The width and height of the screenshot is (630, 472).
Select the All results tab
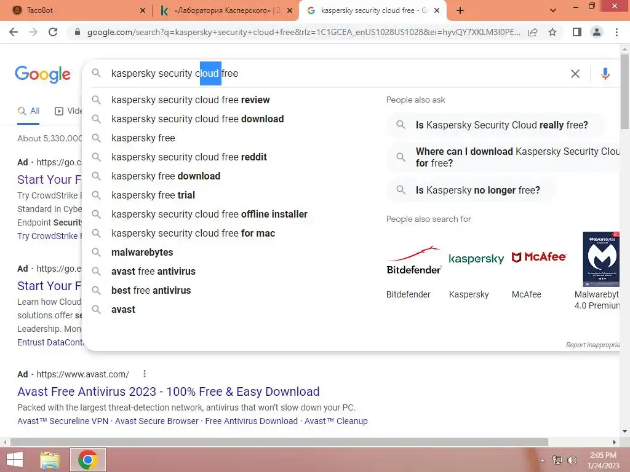coord(28,111)
